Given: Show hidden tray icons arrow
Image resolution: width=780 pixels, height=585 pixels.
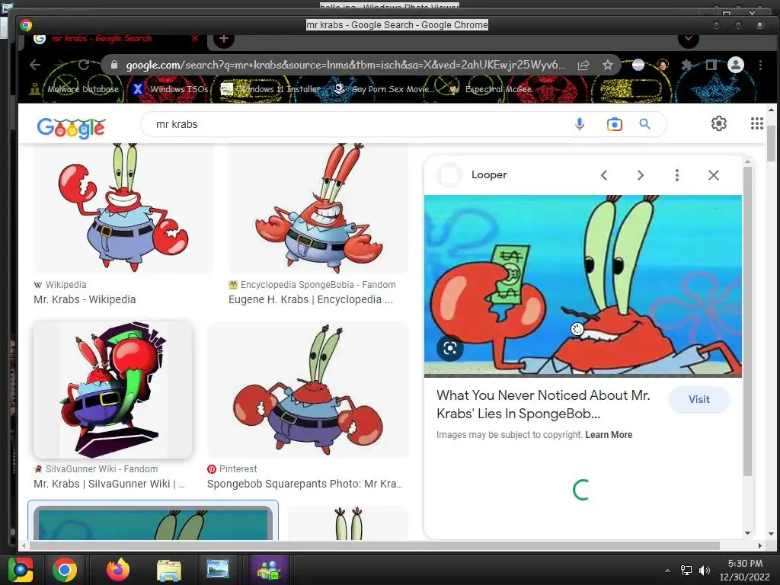Looking at the screenshot, I should point(667,571).
